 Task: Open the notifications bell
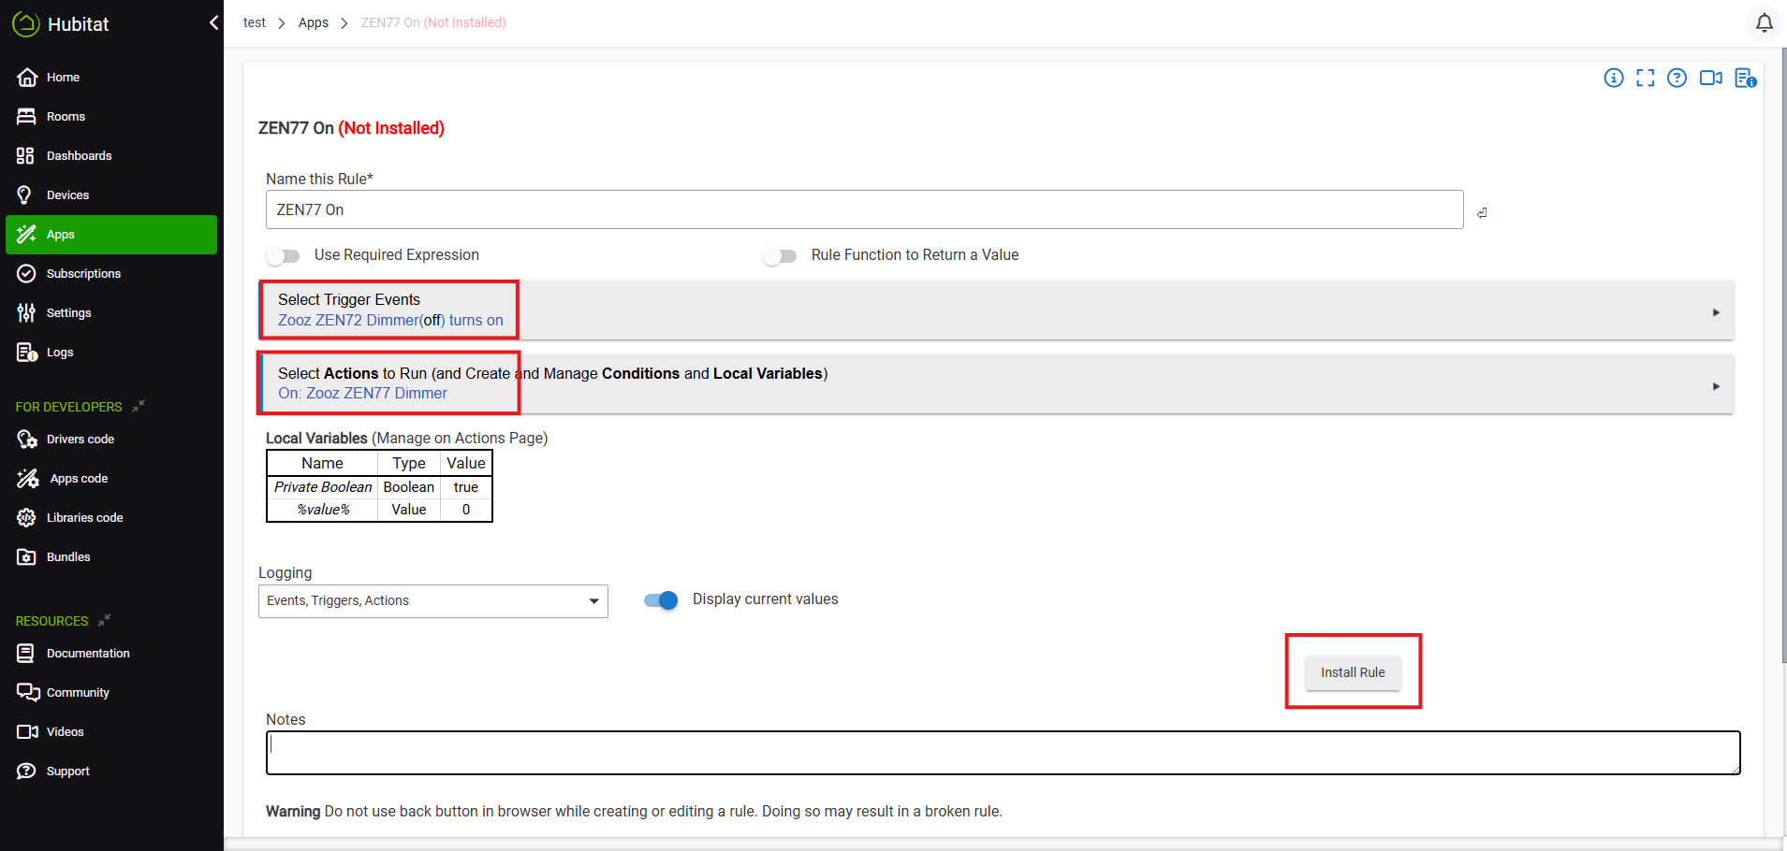tap(1764, 22)
